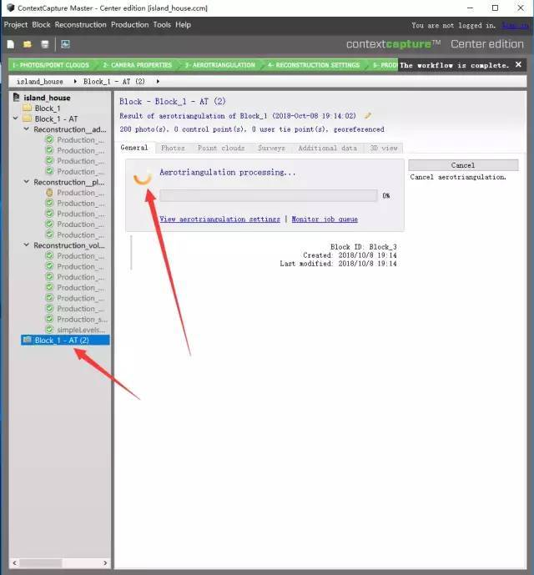
Task: Select the Reconstruction_ad... tree item
Action: click(70, 129)
